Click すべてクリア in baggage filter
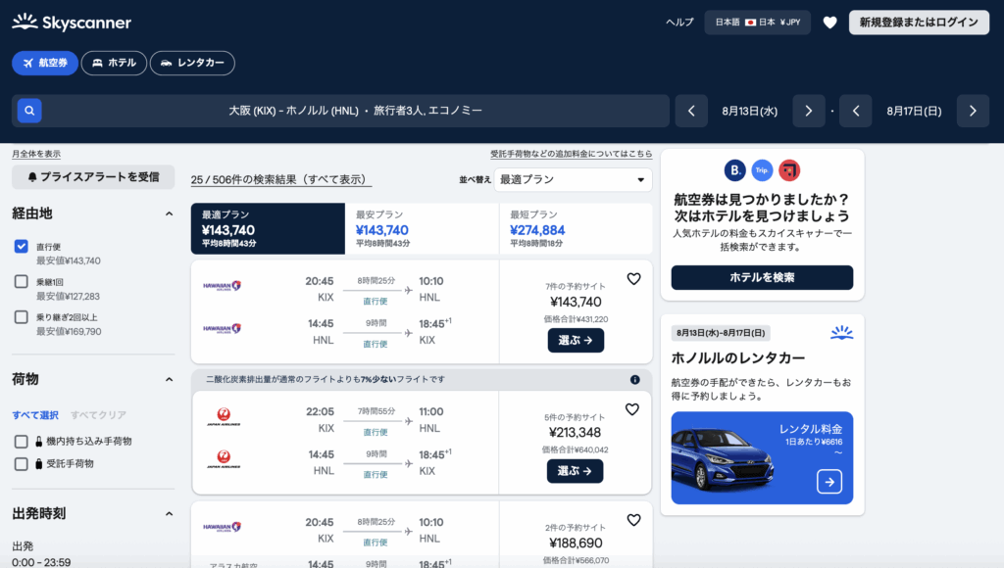The width and height of the screenshot is (1004, 568). tap(99, 415)
